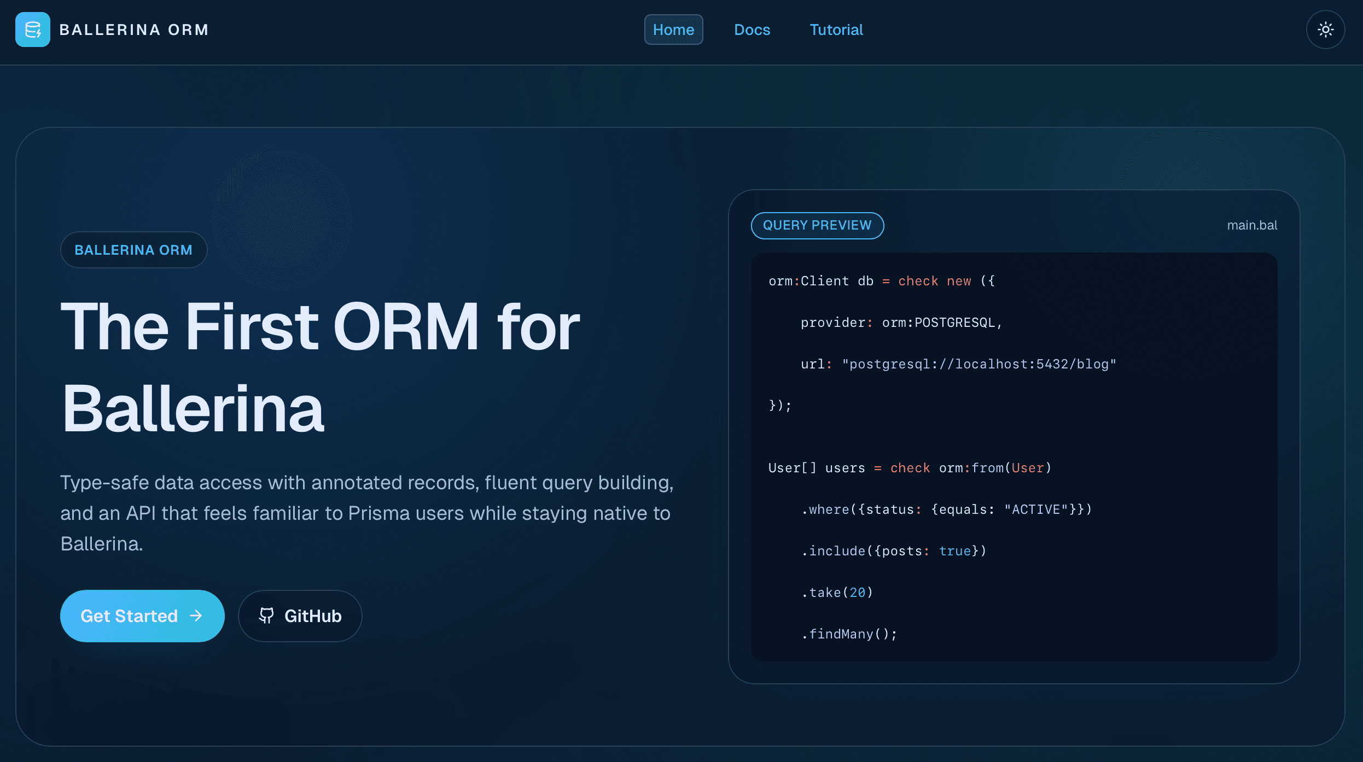Click the .take(20) code line

[x=837, y=593]
